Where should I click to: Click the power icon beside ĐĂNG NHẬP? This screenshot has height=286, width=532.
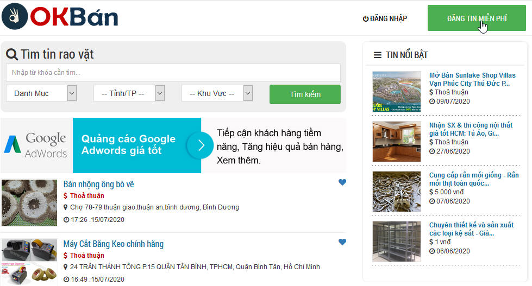(365, 18)
